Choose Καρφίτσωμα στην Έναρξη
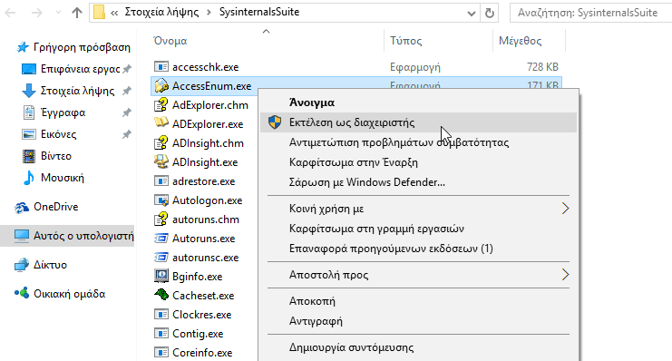This screenshot has width=672, height=361. click(x=418, y=162)
